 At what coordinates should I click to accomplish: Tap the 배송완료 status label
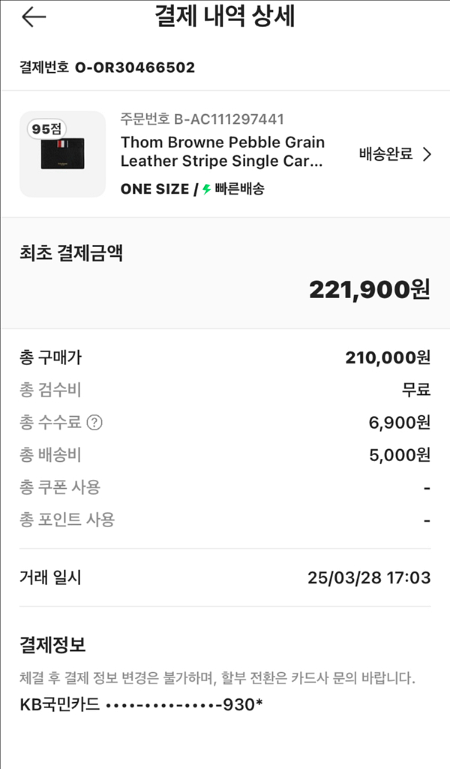tap(385, 155)
